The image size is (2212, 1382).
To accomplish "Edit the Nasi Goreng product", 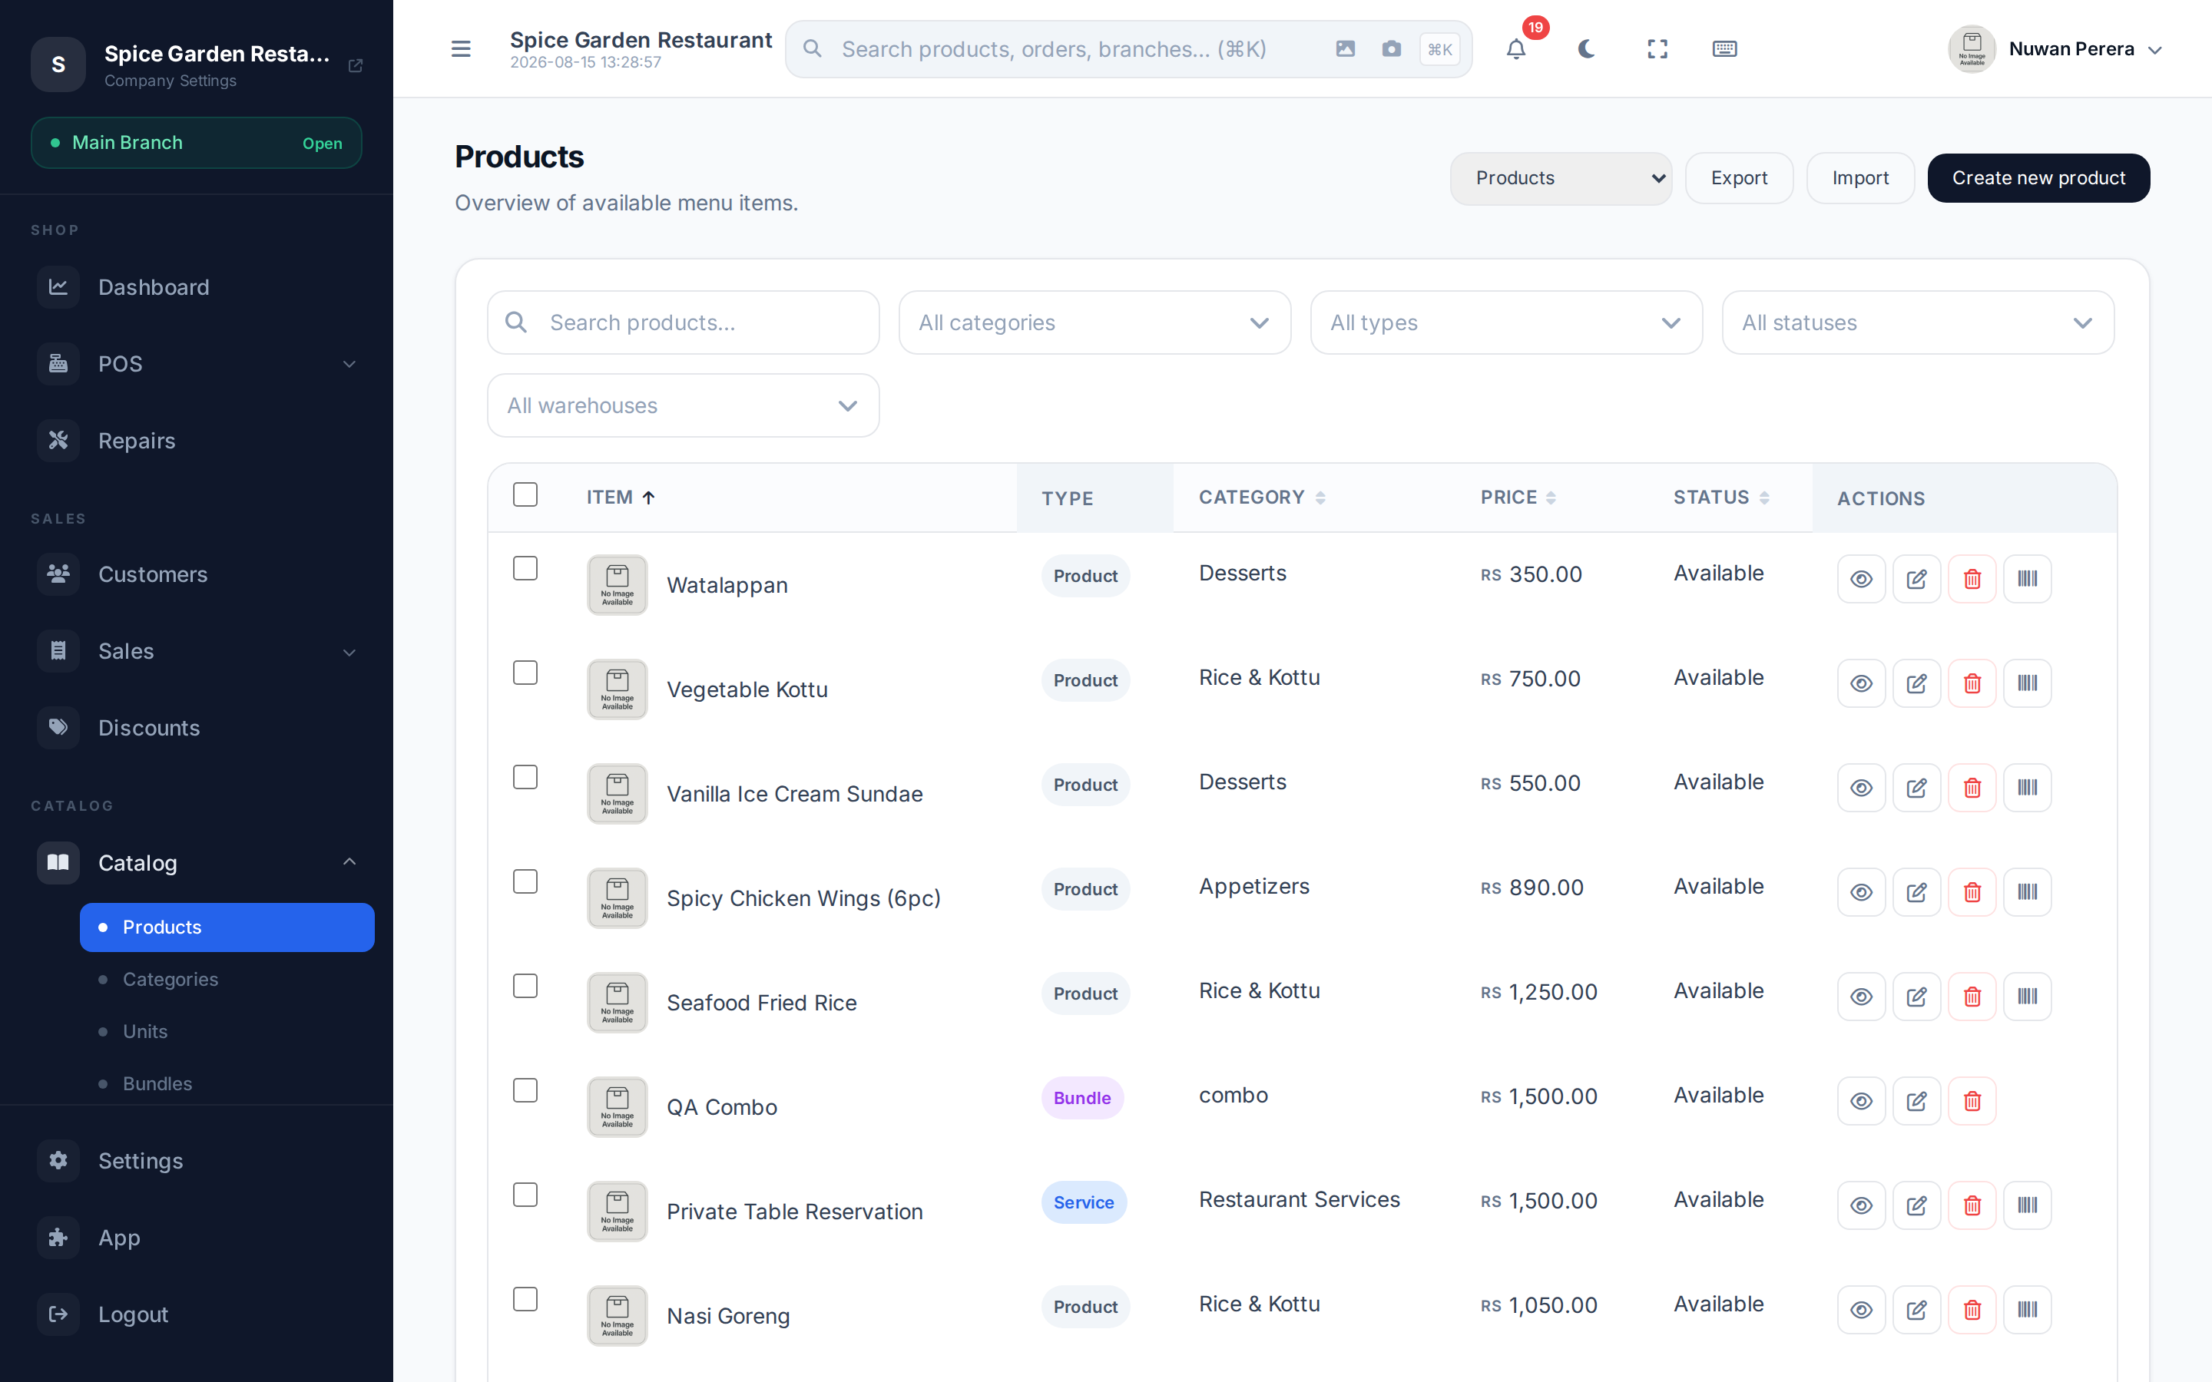I will pos(1917,1310).
